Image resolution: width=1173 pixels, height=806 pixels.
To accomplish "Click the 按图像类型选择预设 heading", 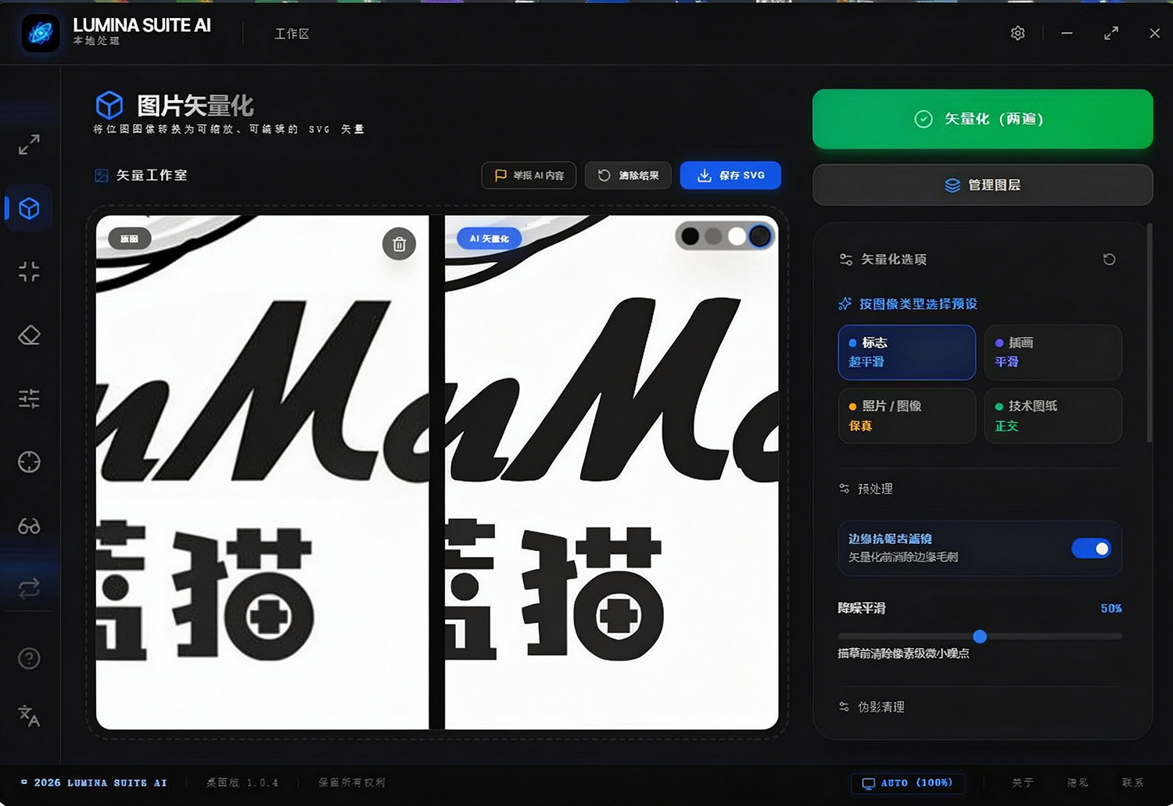I will (x=919, y=303).
